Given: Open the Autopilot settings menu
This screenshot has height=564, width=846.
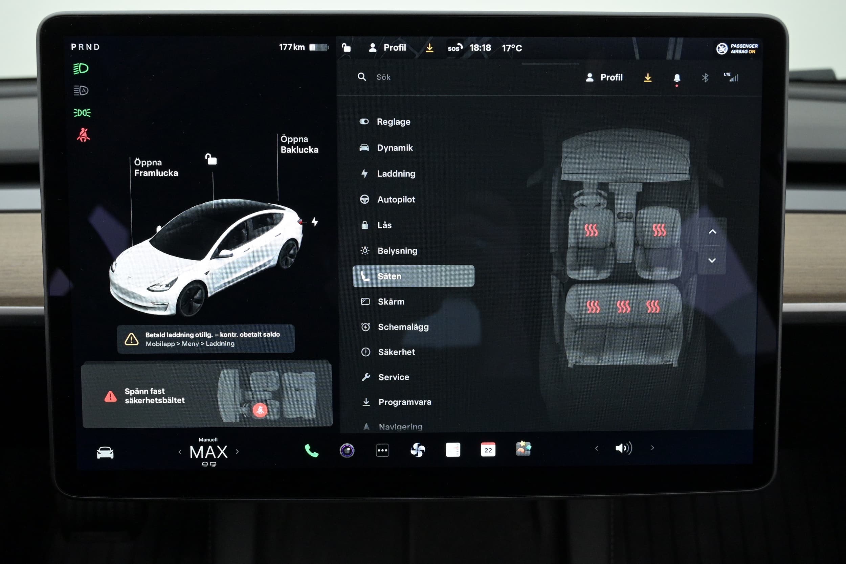Looking at the screenshot, I should [396, 200].
